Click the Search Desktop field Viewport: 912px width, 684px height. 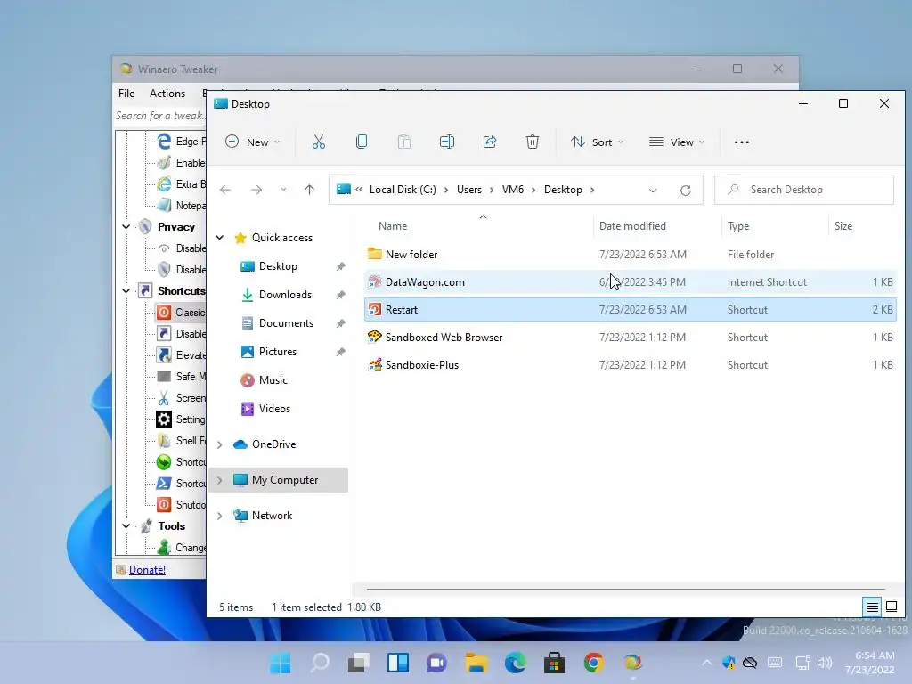coord(804,190)
